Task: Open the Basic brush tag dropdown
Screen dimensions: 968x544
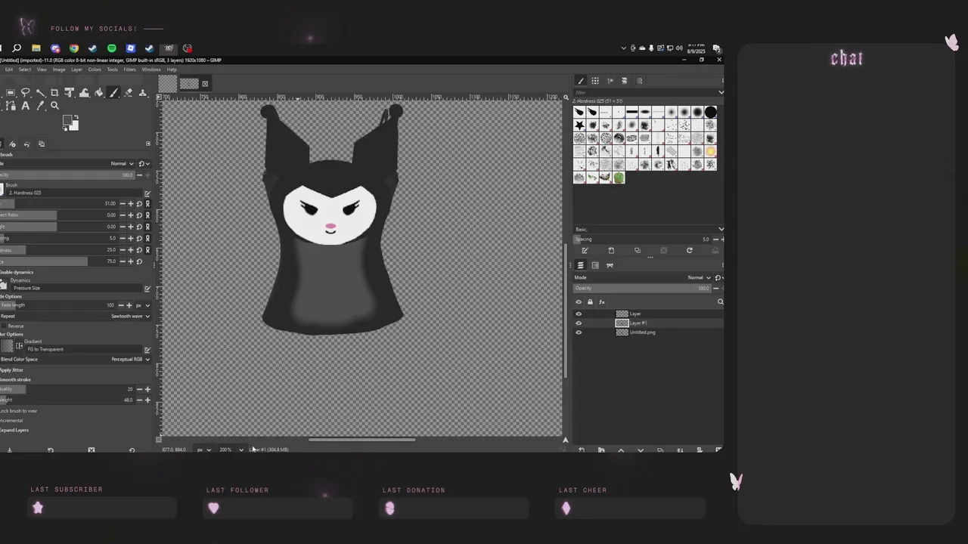Action: tap(648, 230)
